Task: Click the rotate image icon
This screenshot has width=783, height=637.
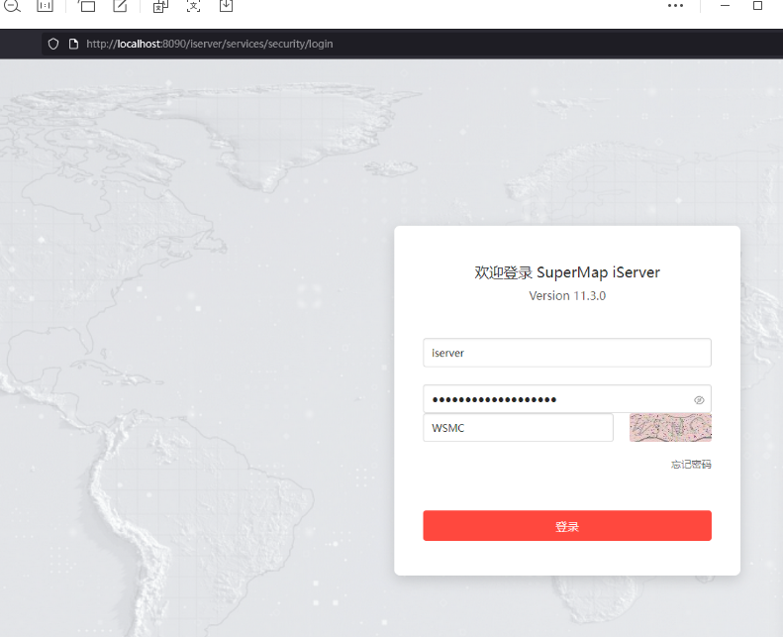Action: [87, 6]
